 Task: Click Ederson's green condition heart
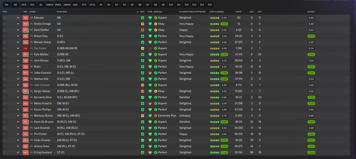(x=150, y=18)
